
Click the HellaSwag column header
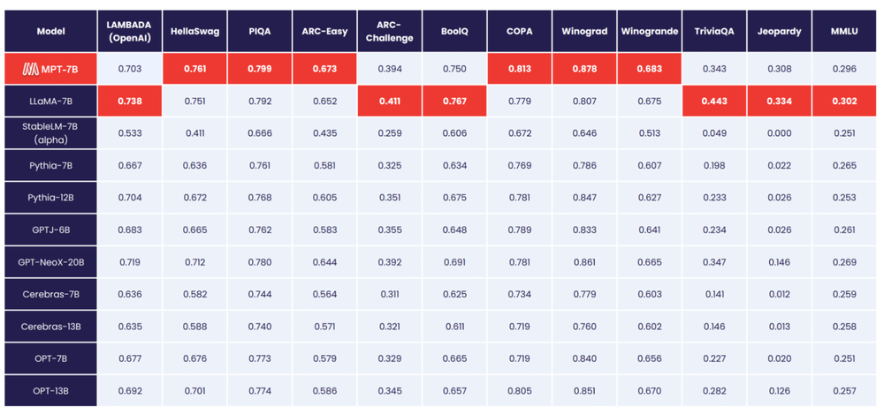click(194, 31)
